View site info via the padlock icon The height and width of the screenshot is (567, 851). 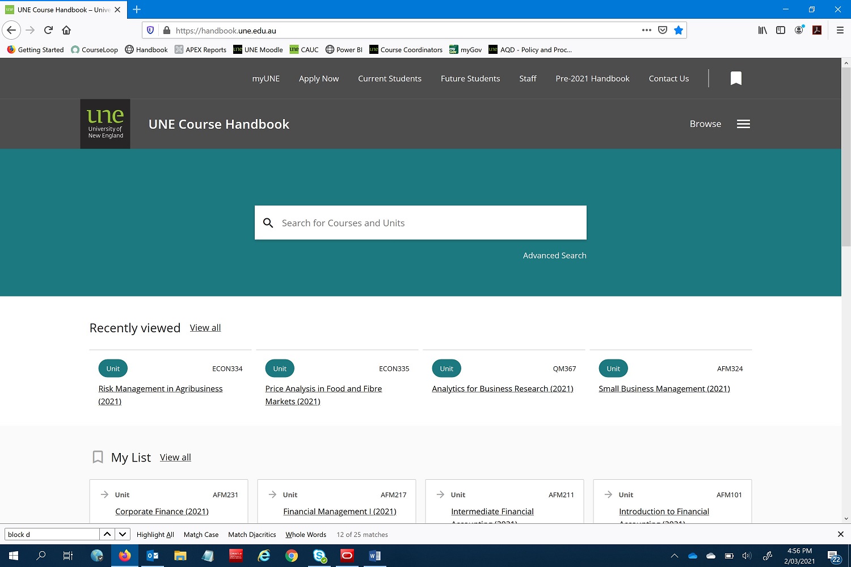pos(166,30)
